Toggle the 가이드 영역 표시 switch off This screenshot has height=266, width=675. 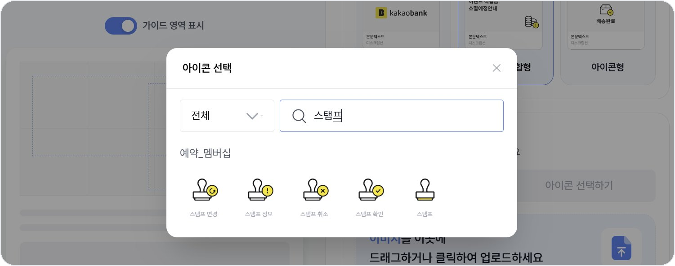click(121, 26)
